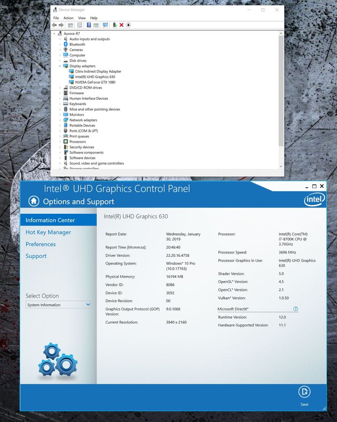Select Intel(R) UHD Graphics 630 device

tap(95, 77)
